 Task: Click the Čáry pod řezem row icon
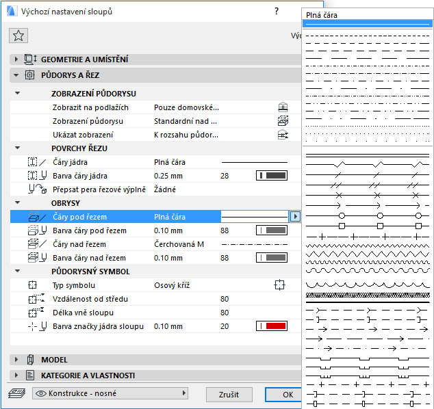point(37,217)
